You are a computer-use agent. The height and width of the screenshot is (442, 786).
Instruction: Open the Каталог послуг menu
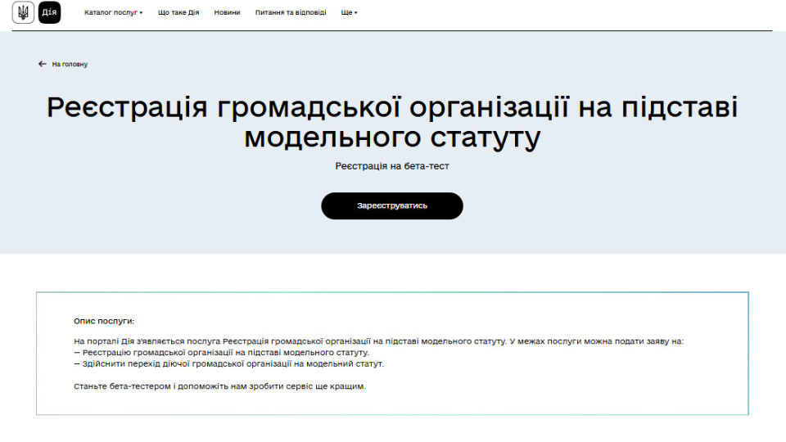point(111,12)
